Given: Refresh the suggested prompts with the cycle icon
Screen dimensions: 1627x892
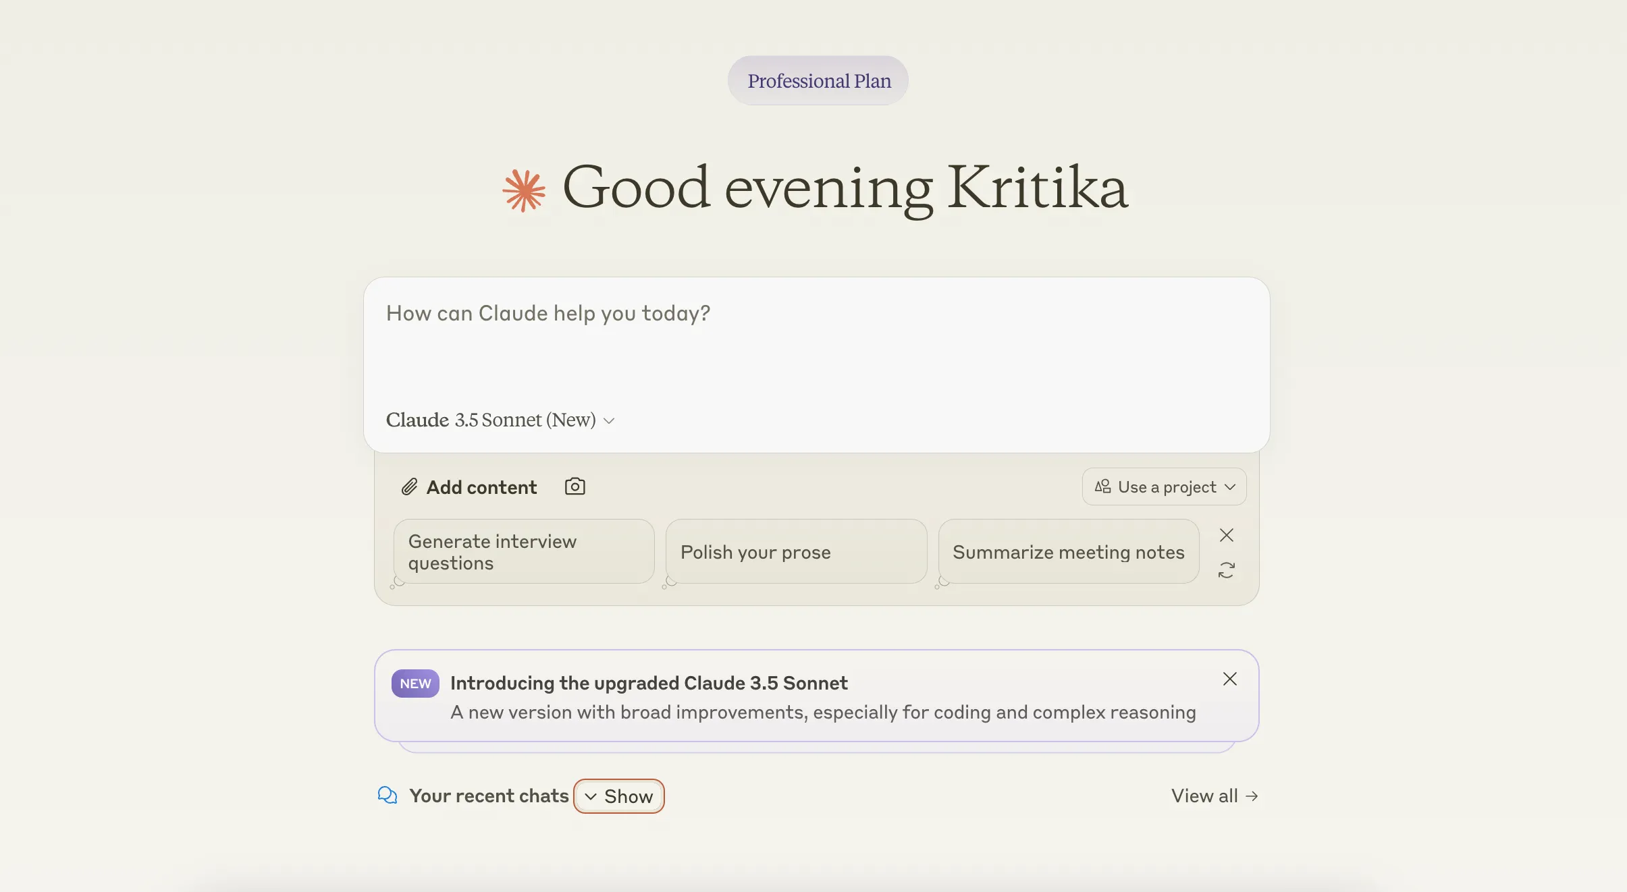Looking at the screenshot, I should 1227,570.
